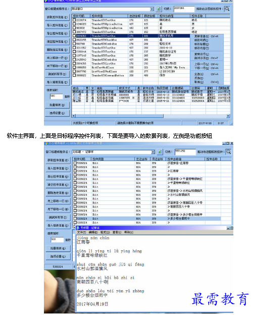
Task: Check the box for handle 1246028 row
Action: [x=74, y=24]
